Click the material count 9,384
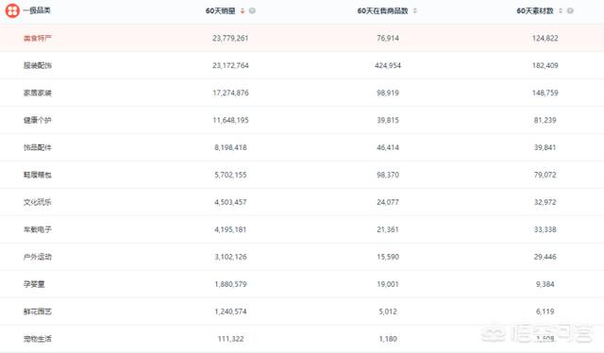 pos(545,284)
